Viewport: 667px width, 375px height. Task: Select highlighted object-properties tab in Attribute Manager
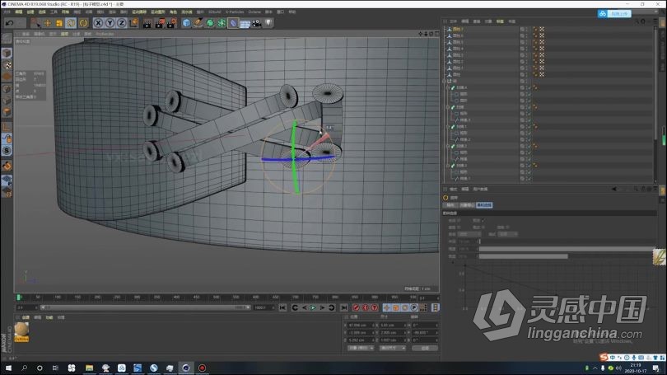click(x=484, y=205)
